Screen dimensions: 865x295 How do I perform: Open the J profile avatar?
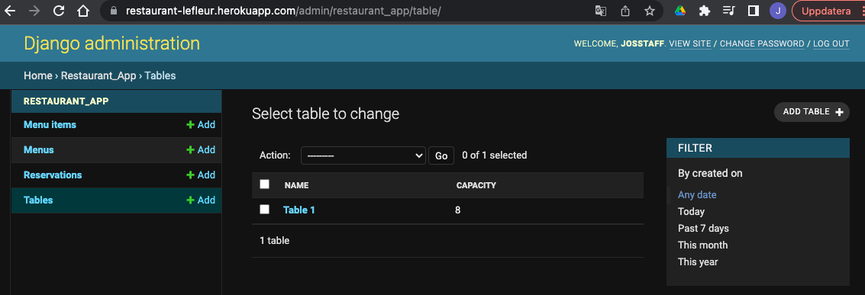pyautogui.click(x=778, y=11)
